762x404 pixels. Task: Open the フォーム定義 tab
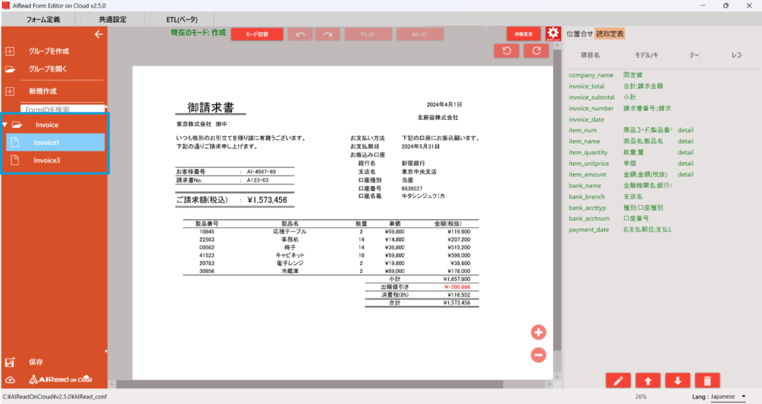(x=42, y=19)
